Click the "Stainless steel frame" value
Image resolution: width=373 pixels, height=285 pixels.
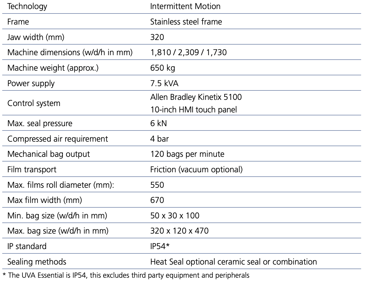click(x=186, y=22)
